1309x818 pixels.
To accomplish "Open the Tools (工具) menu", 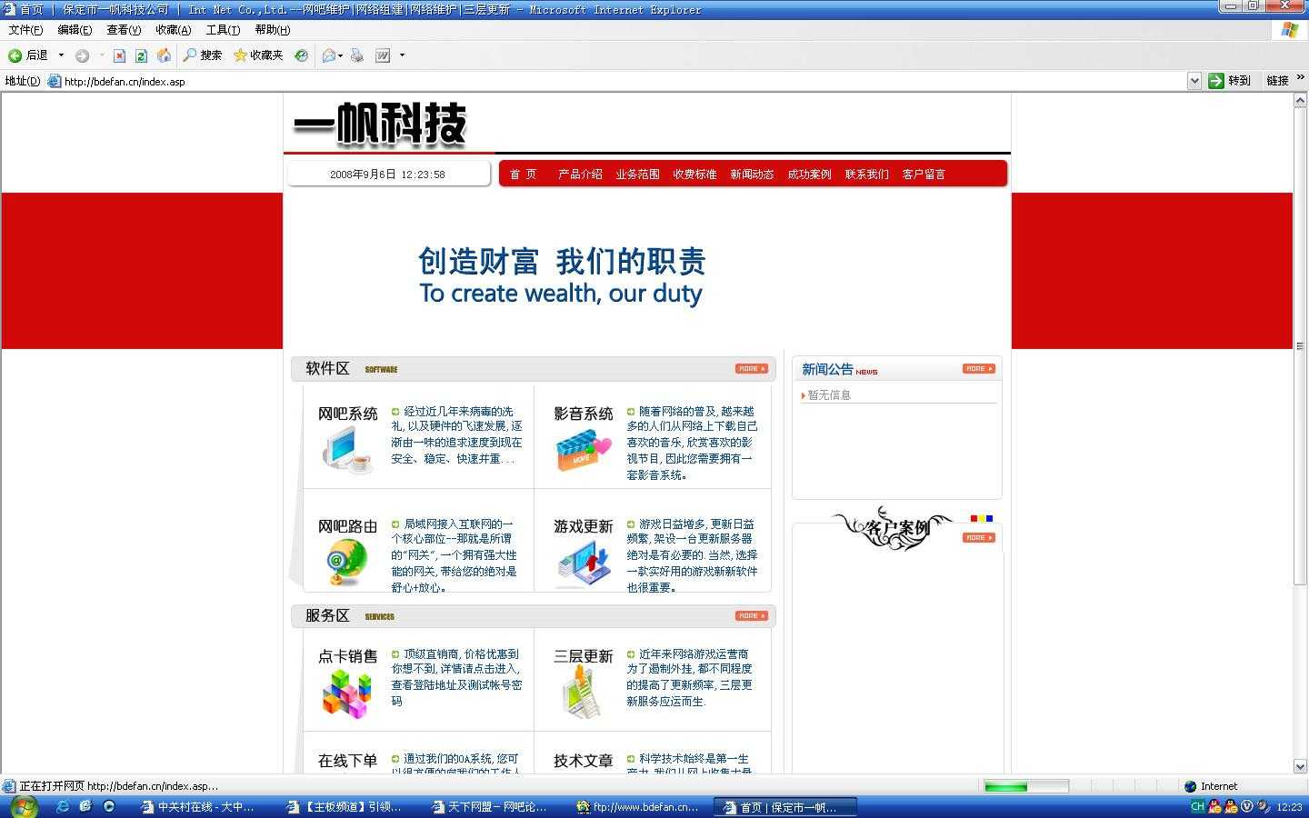I will pyautogui.click(x=223, y=30).
